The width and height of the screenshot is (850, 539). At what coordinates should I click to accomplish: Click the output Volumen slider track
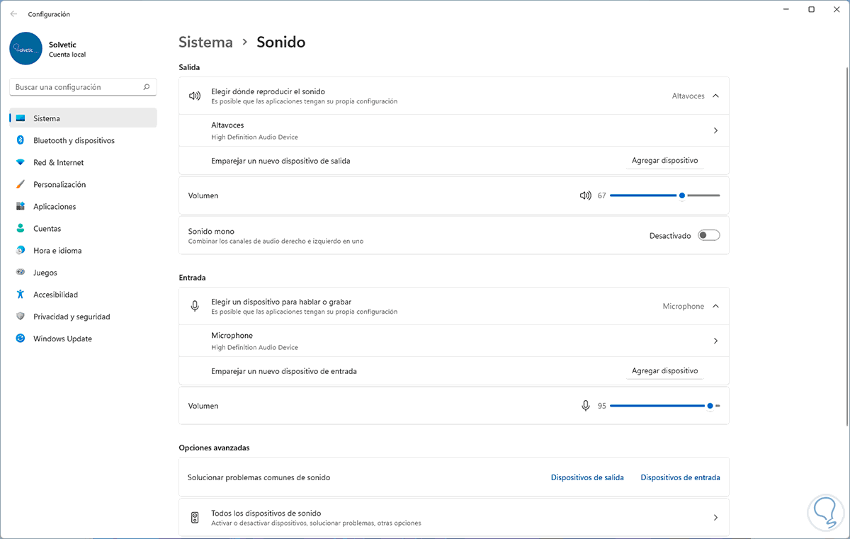coord(645,195)
